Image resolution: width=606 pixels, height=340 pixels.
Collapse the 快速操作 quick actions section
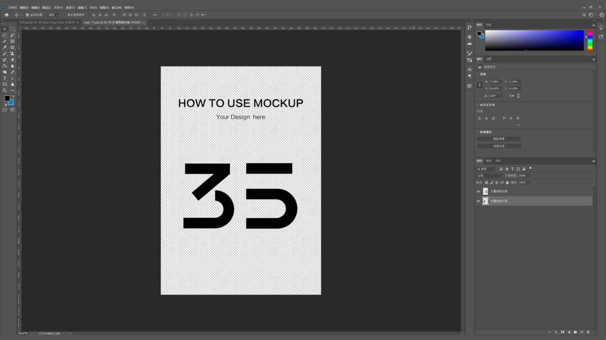coord(478,132)
